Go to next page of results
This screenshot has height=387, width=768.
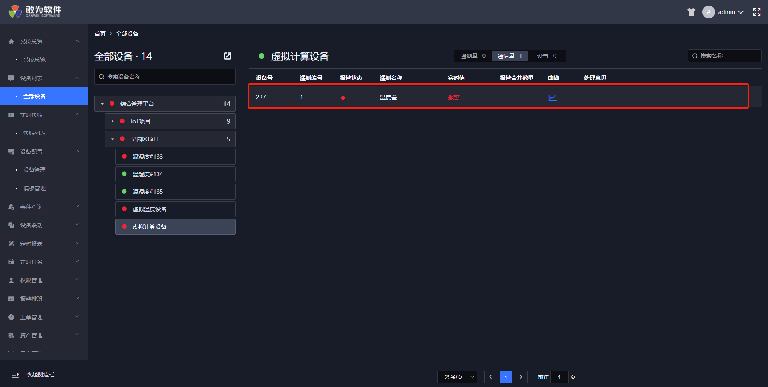(x=521, y=377)
